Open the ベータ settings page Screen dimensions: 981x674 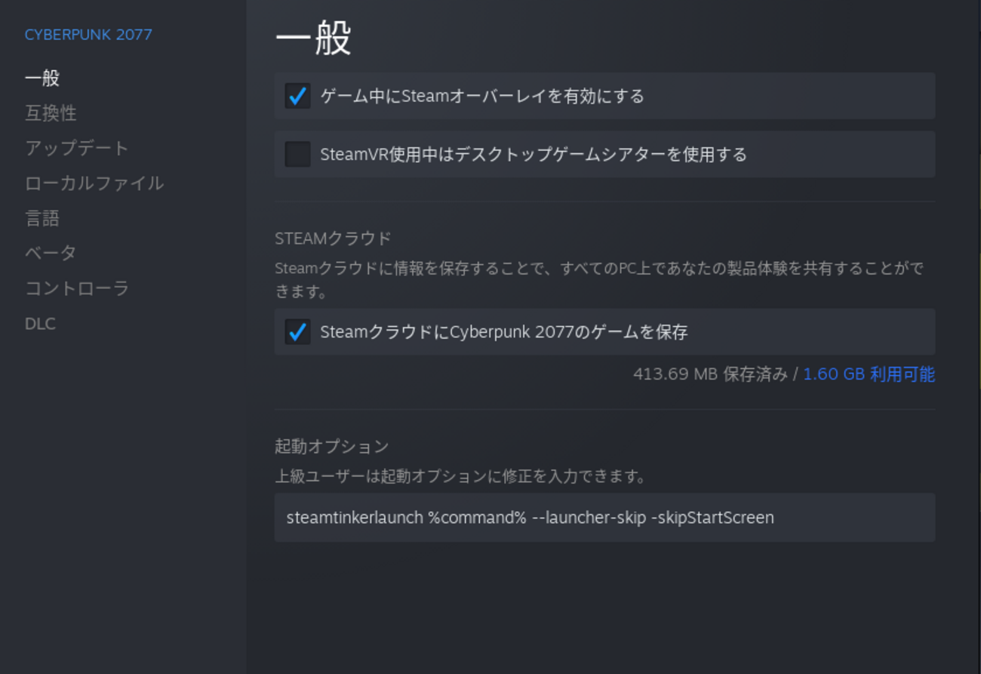51,253
